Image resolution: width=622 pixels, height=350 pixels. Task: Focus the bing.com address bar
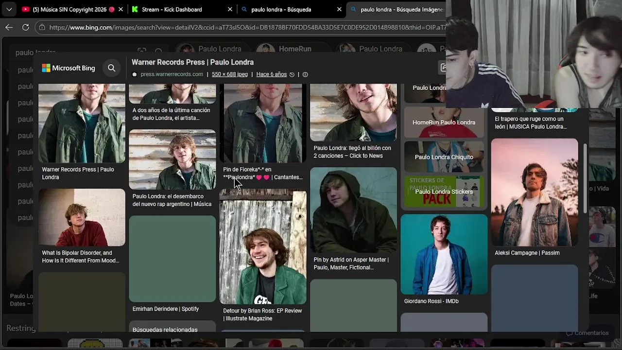click(x=247, y=27)
